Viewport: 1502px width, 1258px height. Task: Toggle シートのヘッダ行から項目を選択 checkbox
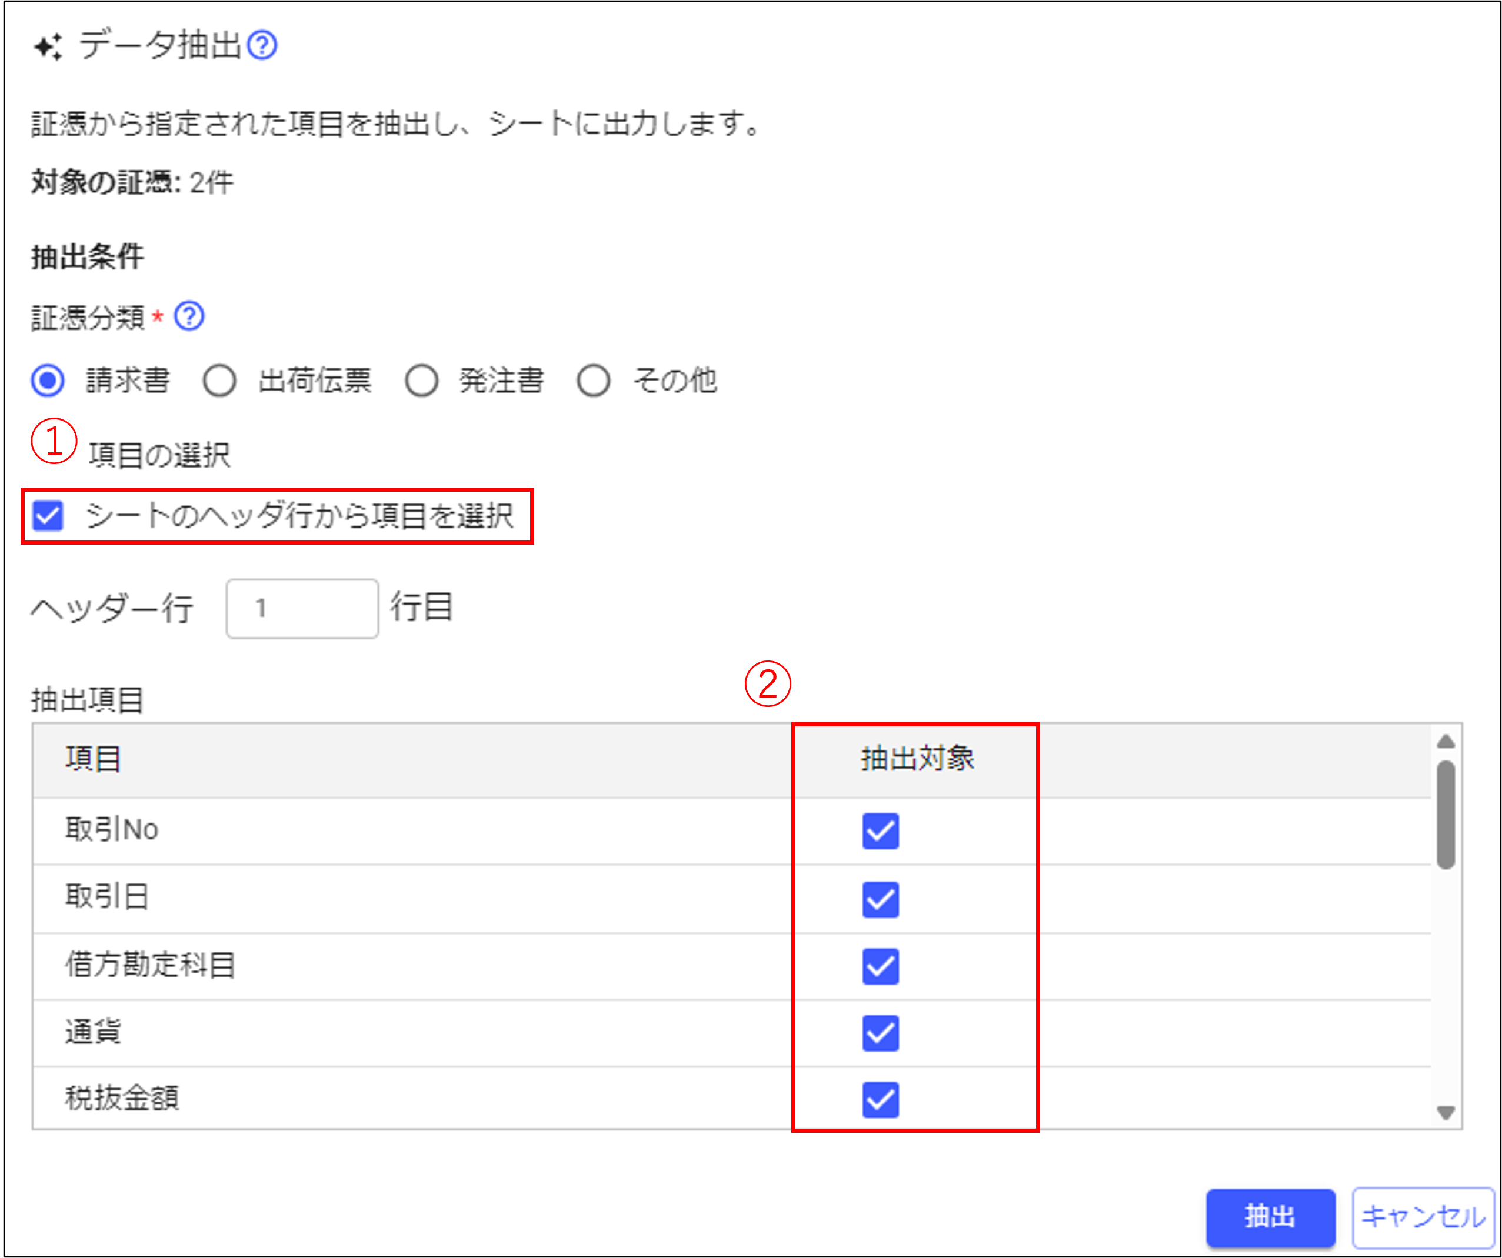coord(48,516)
